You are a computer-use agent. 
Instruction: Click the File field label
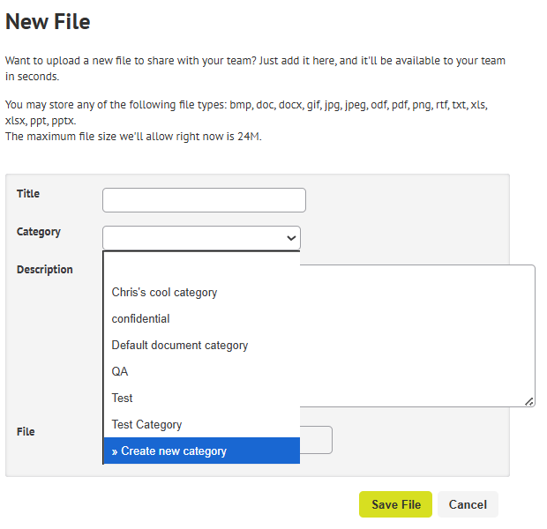click(26, 432)
